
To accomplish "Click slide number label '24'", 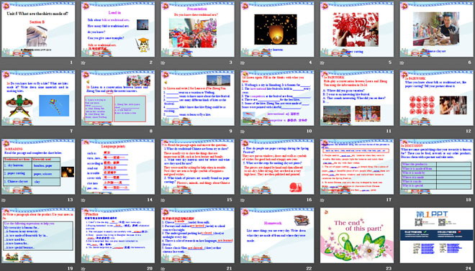I will [x=469, y=268].
